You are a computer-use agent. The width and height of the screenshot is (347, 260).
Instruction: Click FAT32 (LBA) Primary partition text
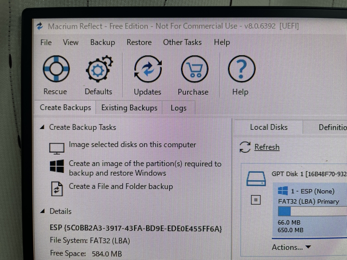click(x=308, y=202)
